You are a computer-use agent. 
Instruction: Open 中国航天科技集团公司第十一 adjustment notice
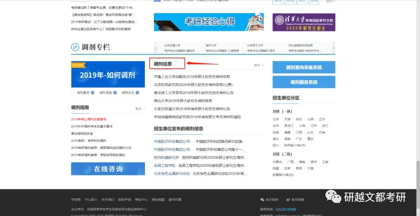click(220, 150)
